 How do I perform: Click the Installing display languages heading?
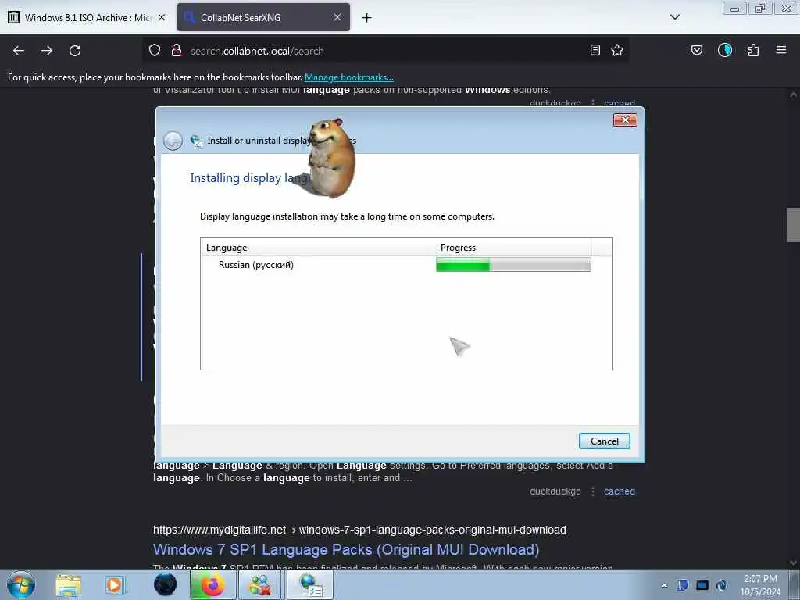pos(250,178)
